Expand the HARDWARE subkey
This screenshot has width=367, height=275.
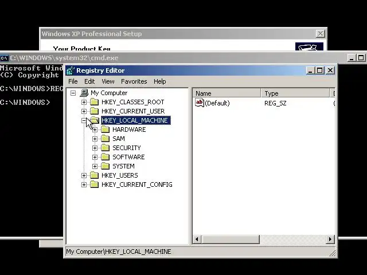pos(95,129)
